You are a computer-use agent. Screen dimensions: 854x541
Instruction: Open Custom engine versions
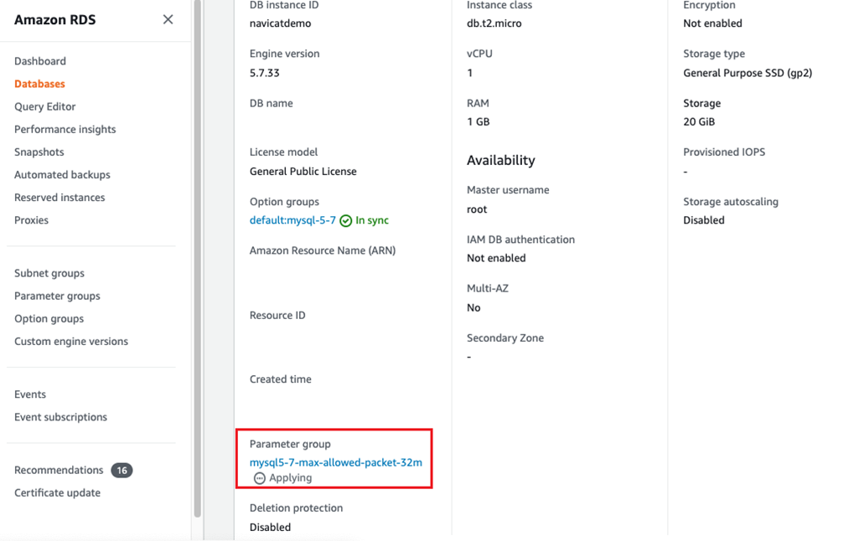tap(71, 341)
